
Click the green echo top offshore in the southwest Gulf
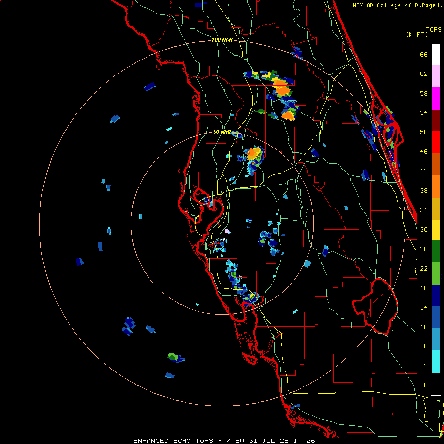pos(172,357)
